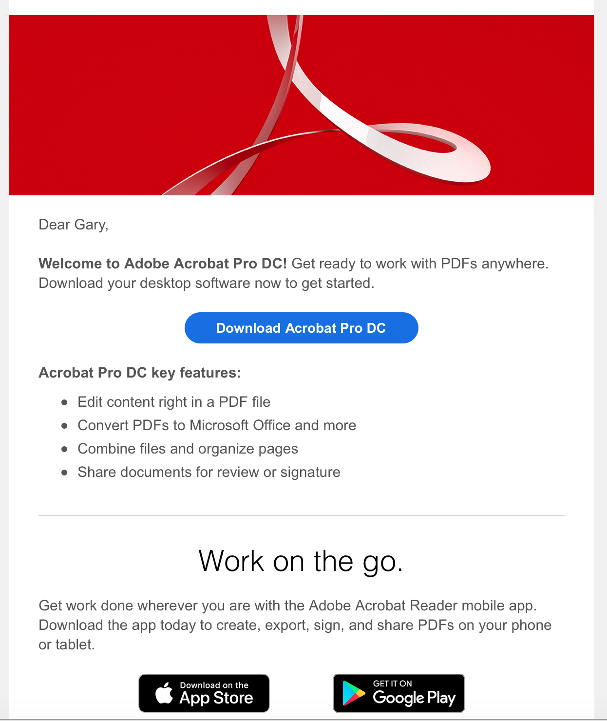Click the Download on the App Store badge
607x721 pixels.
(x=204, y=693)
